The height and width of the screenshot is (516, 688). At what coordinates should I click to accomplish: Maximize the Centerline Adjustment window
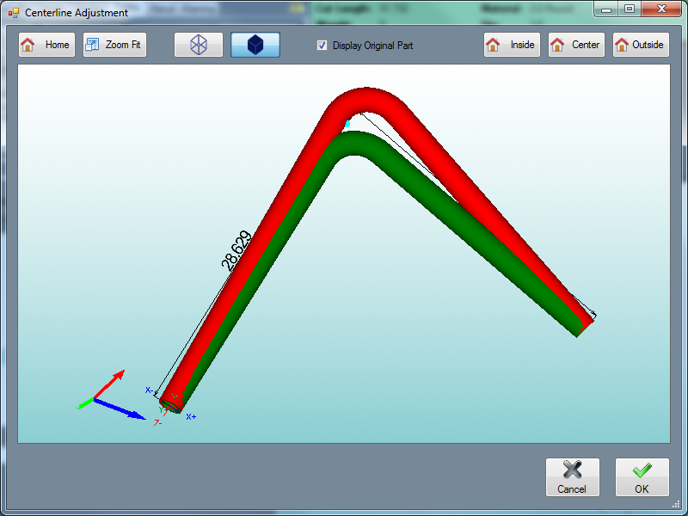point(630,10)
